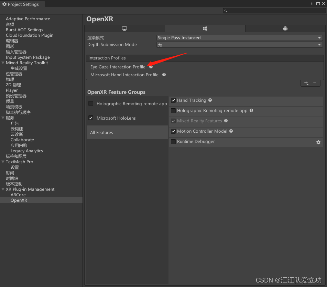Uncheck the Motion Controller Model feature

[x=173, y=131]
